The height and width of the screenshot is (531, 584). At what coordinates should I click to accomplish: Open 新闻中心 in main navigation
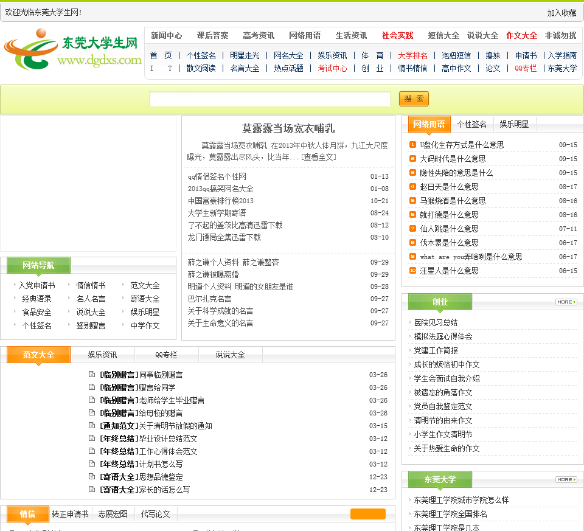coord(167,35)
